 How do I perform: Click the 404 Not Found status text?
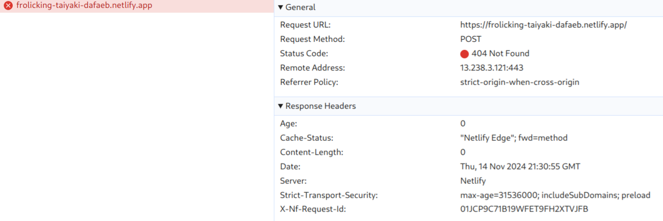coord(500,54)
